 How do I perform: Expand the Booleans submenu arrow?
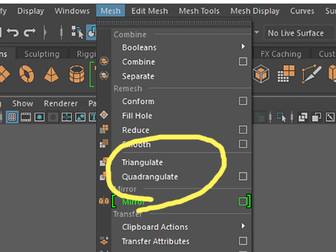pyautogui.click(x=243, y=47)
